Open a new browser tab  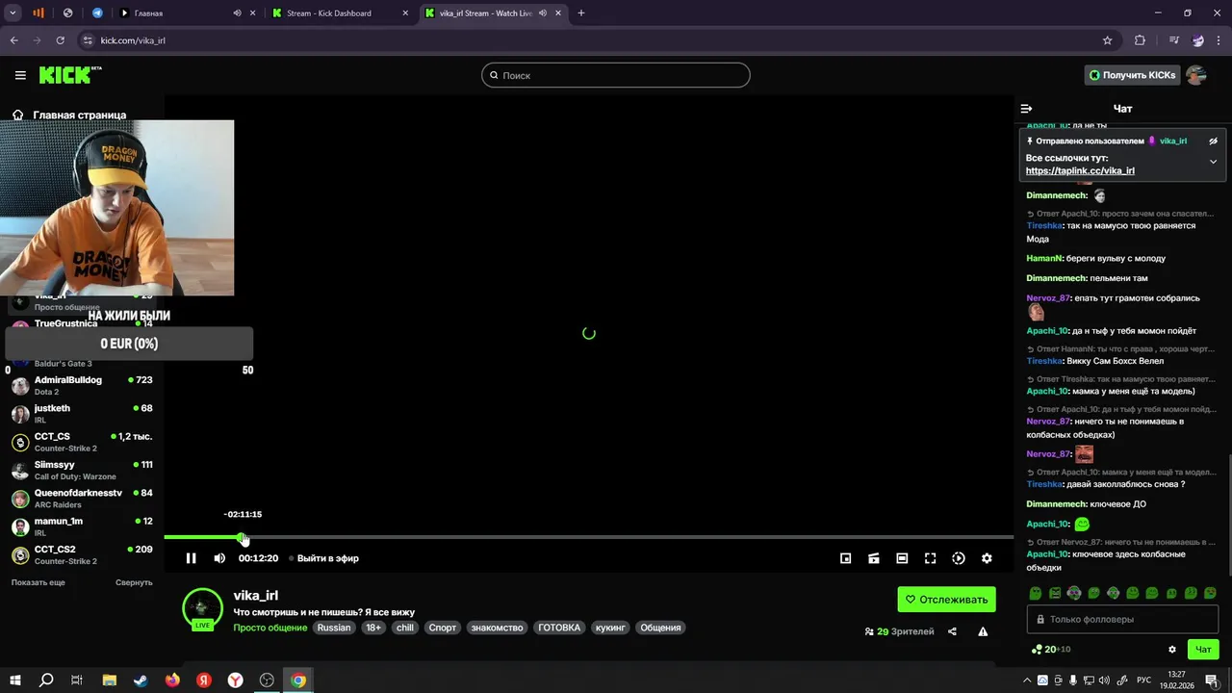(x=581, y=13)
